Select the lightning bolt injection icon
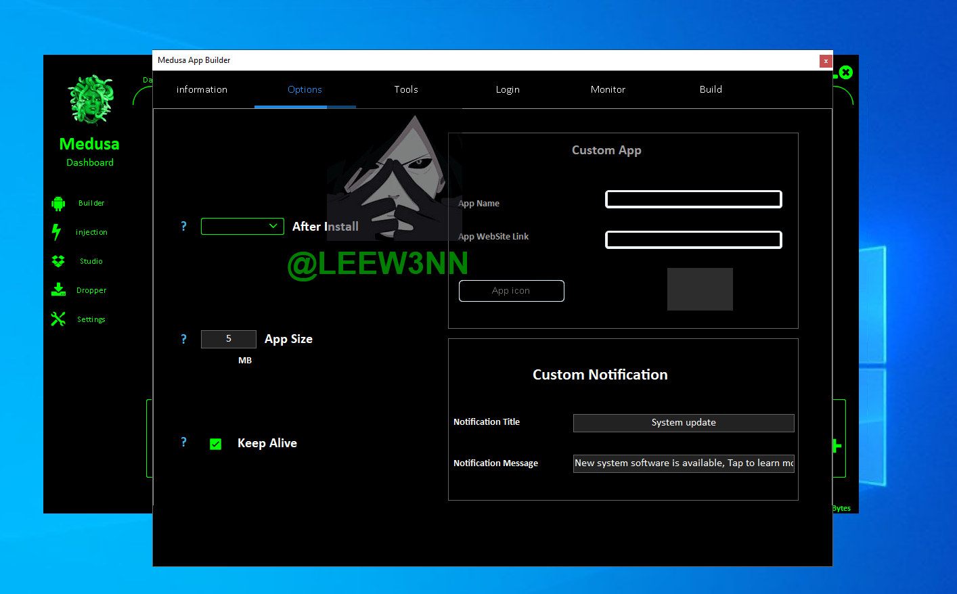This screenshot has height=594, width=957. click(x=57, y=232)
